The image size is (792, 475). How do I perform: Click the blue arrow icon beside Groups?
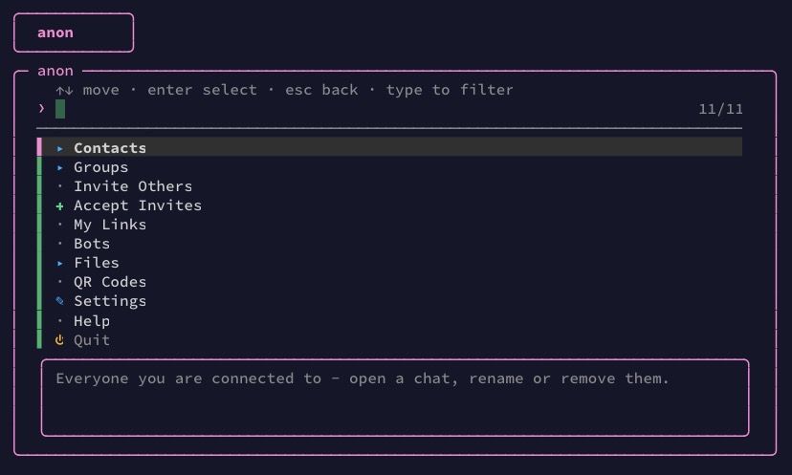coord(60,167)
